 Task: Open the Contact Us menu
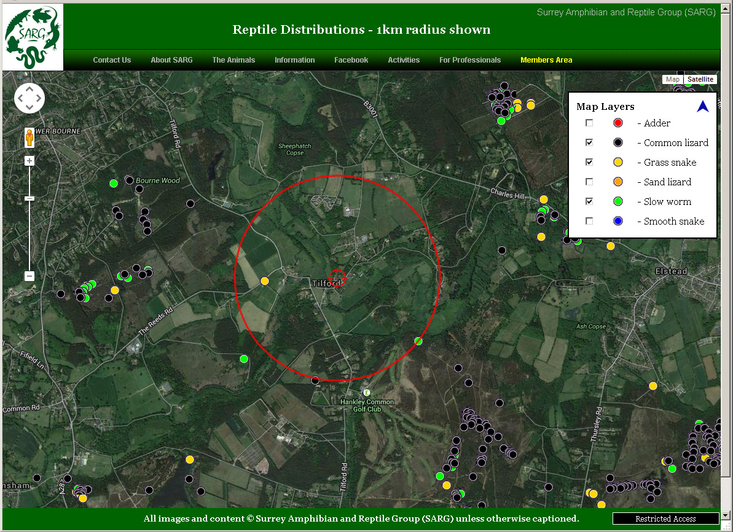[112, 60]
